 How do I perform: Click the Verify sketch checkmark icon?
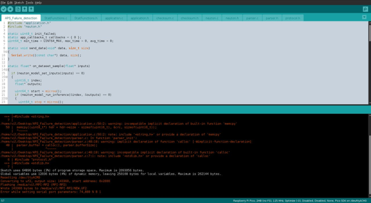[3, 9]
